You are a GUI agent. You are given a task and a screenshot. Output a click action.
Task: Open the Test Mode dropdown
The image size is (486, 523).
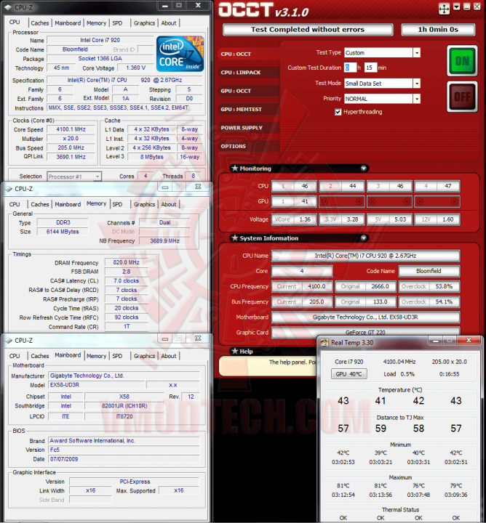point(417,84)
